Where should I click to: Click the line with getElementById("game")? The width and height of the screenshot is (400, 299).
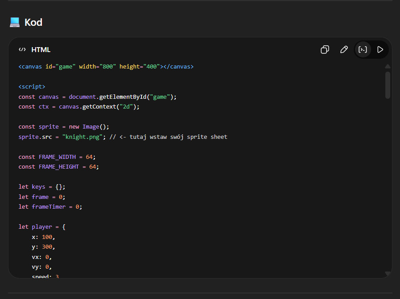[97, 97]
